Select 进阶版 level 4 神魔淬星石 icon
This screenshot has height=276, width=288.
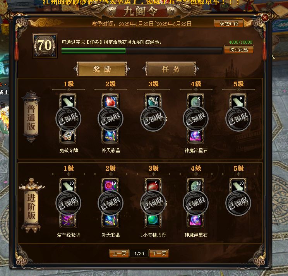(195, 220)
